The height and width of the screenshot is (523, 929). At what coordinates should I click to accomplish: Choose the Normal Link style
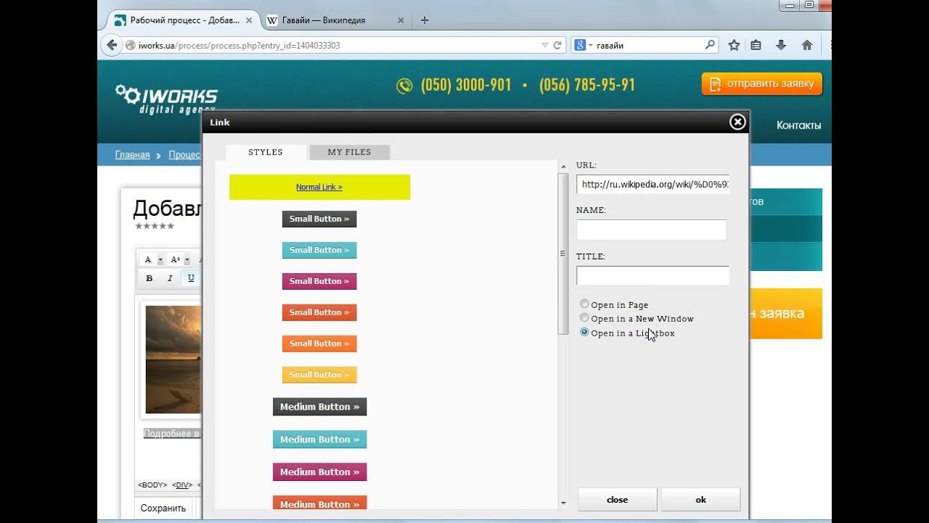[x=319, y=187]
